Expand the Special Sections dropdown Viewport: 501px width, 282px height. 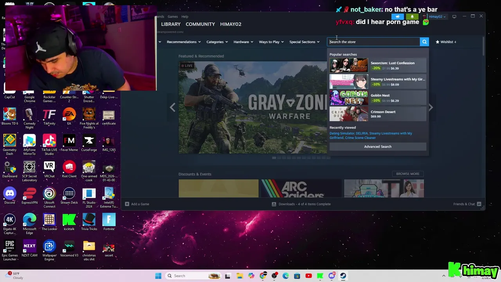[x=304, y=42]
